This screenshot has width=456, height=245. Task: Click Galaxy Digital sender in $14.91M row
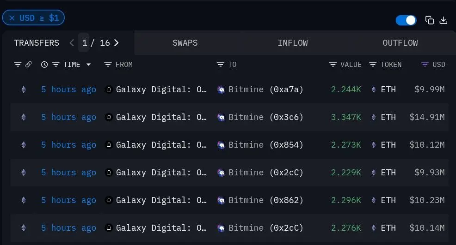click(161, 117)
